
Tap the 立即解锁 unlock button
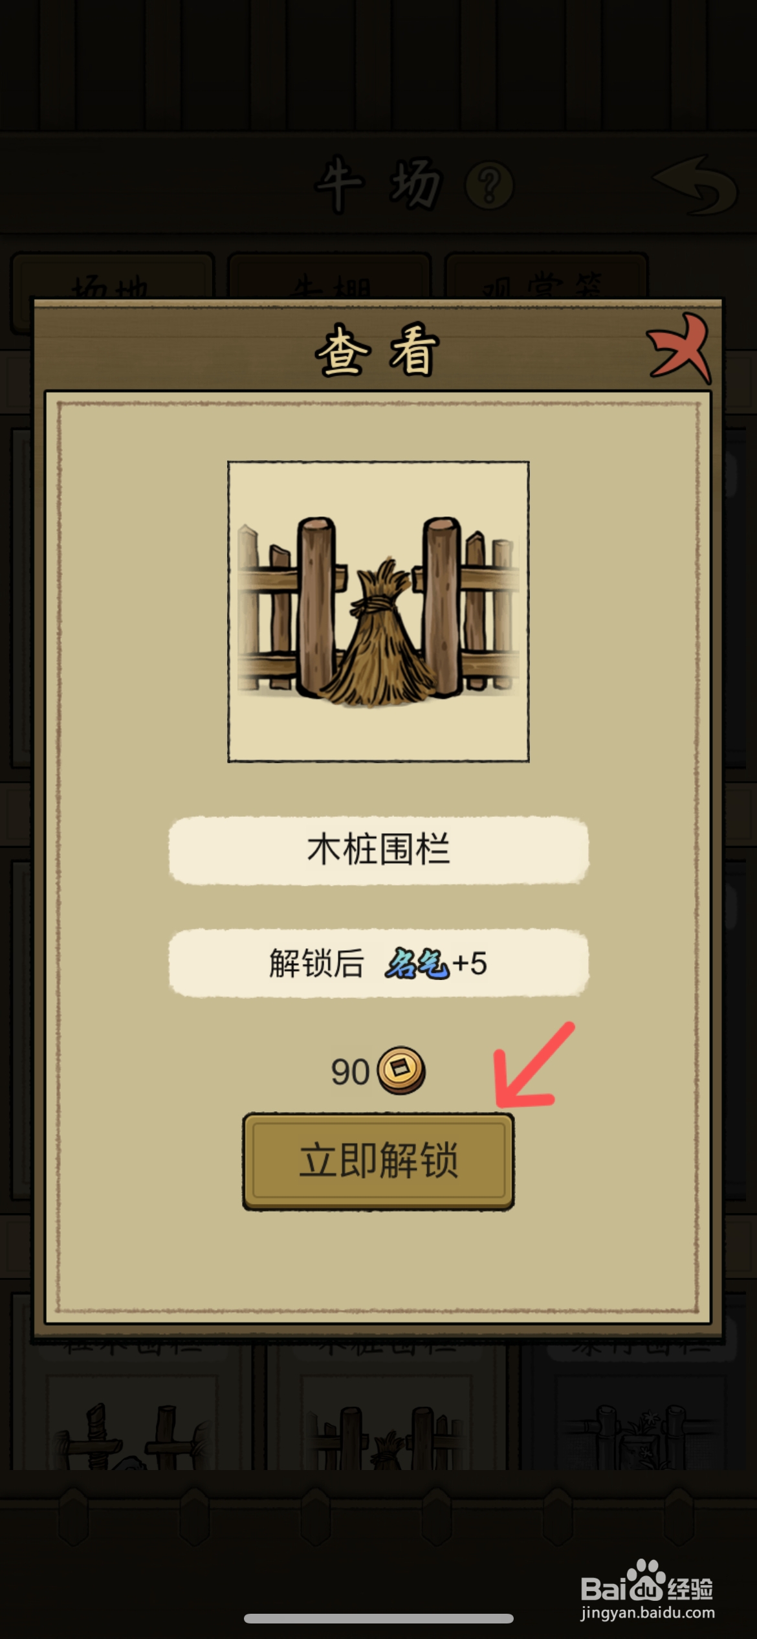click(x=378, y=1161)
